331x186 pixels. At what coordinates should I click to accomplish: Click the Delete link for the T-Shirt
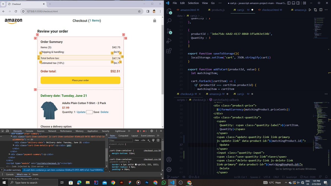(105, 112)
